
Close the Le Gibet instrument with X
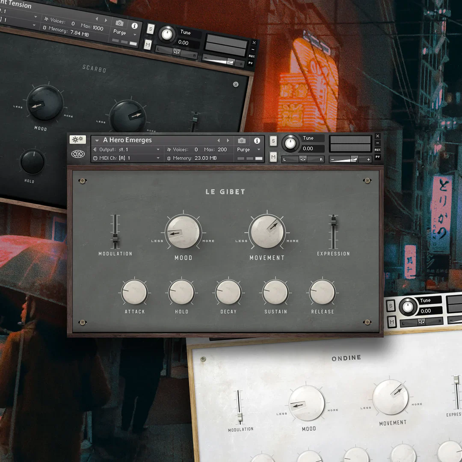pyautogui.click(x=377, y=136)
